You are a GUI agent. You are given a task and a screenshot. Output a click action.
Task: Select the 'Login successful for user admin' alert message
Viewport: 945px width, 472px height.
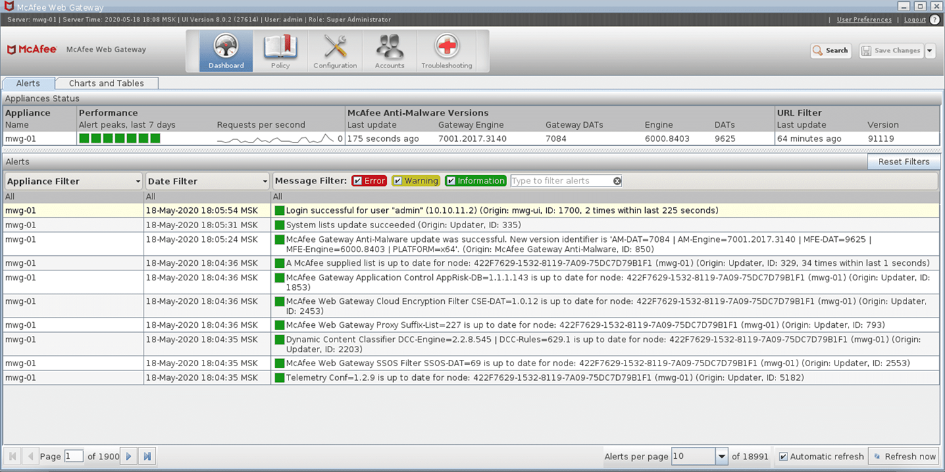[502, 210]
